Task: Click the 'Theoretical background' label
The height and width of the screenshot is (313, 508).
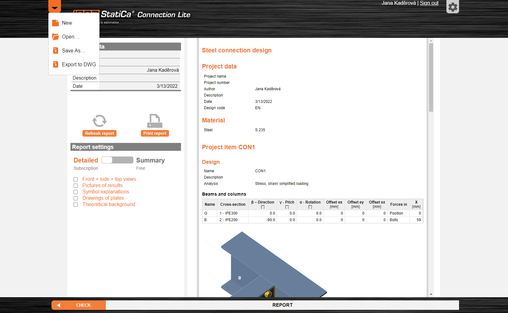Action: click(x=109, y=204)
